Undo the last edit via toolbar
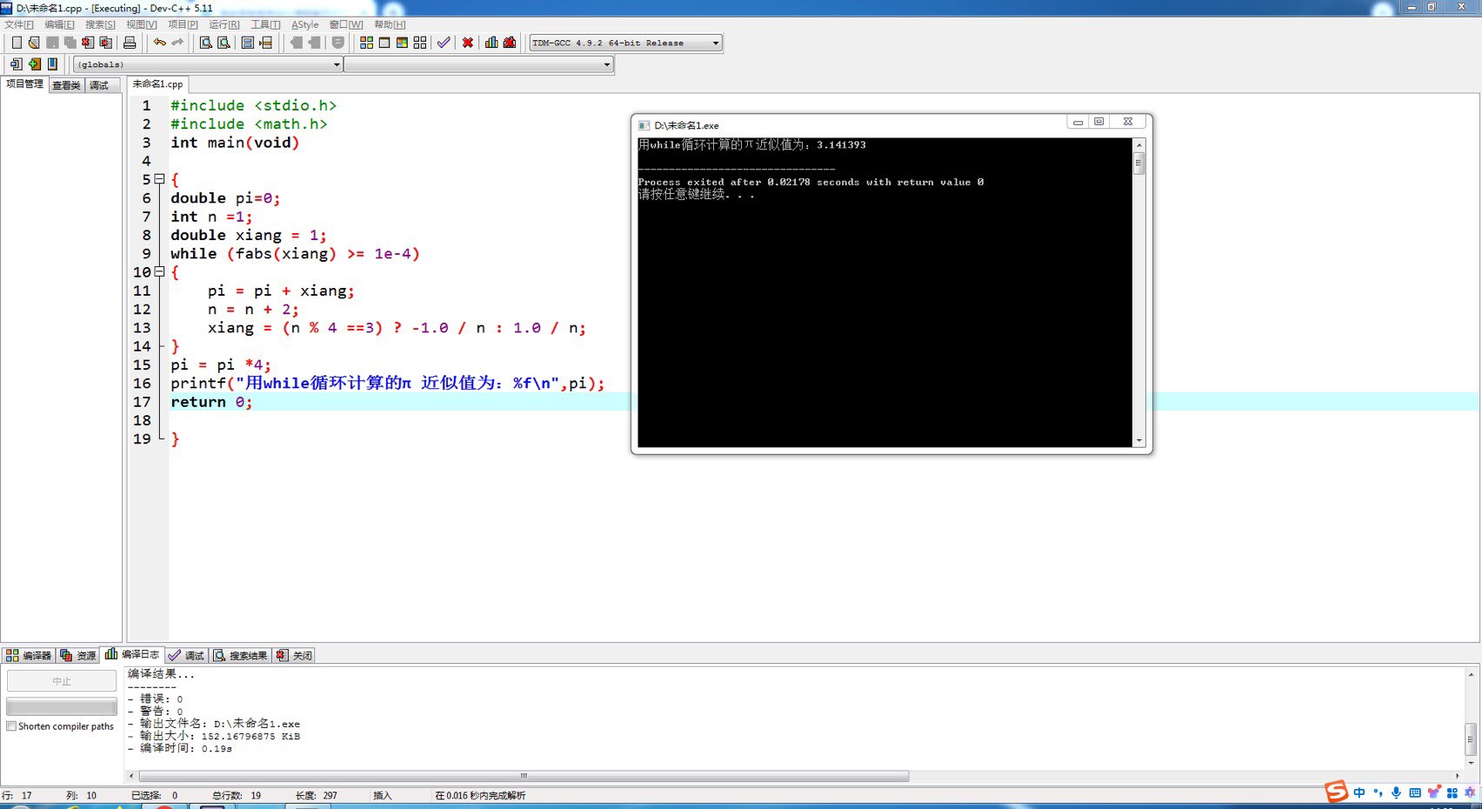This screenshot has height=809, width=1482. 160,43
